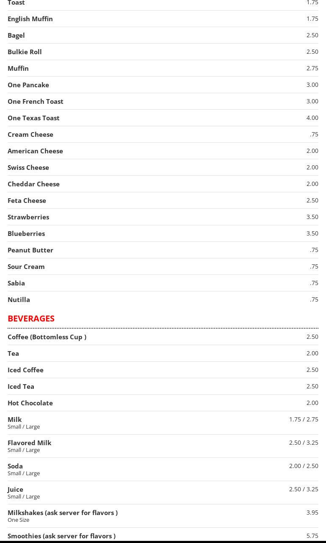Click the One Texas Toast item
This screenshot has width=326, height=543.
(x=33, y=118)
